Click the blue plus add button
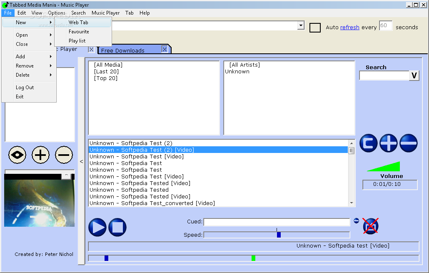This screenshot has height=273, width=429. (x=389, y=143)
